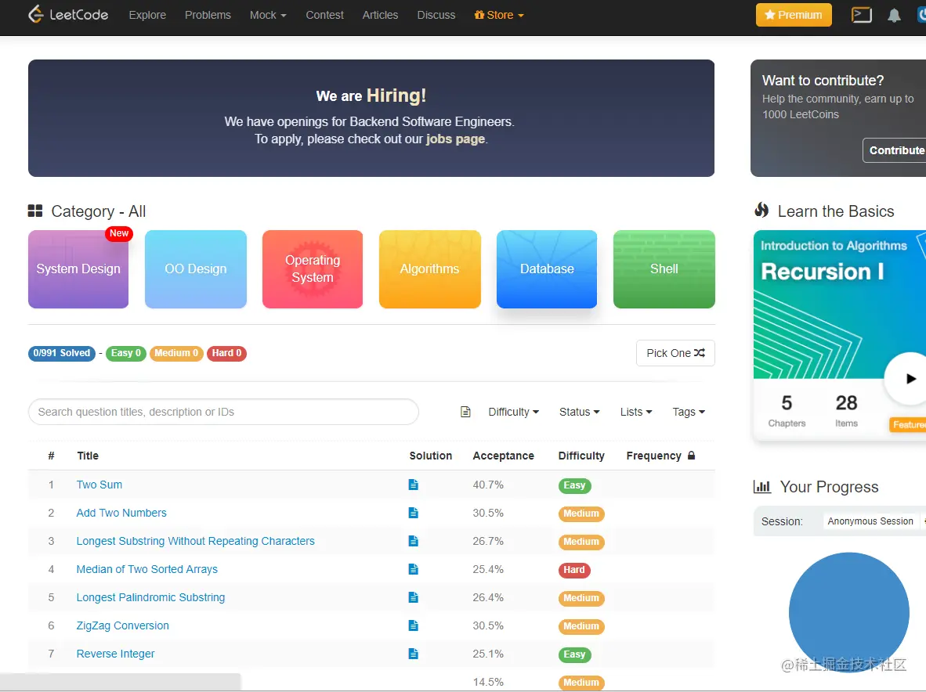Click the Pick One random button
The image size is (926, 692).
coord(675,353)
